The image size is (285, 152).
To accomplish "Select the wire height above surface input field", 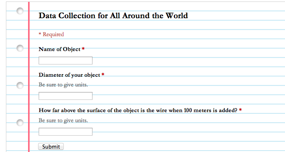I will click(x=65, y=132).
